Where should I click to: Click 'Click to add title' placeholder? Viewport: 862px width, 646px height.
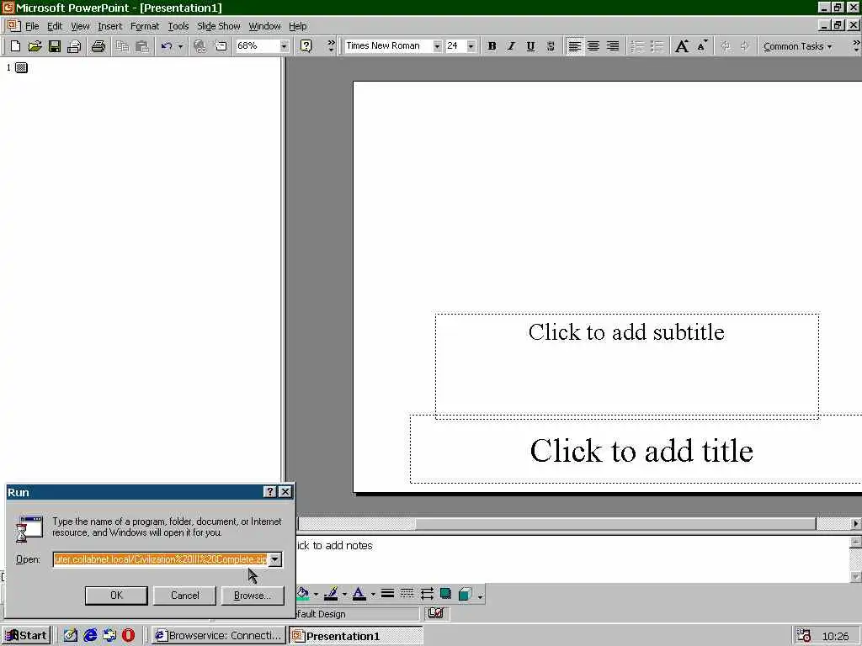pos(641,451)
